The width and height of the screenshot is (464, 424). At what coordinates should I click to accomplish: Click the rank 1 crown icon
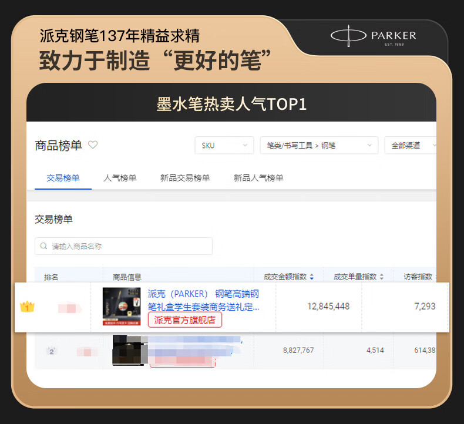27,307
